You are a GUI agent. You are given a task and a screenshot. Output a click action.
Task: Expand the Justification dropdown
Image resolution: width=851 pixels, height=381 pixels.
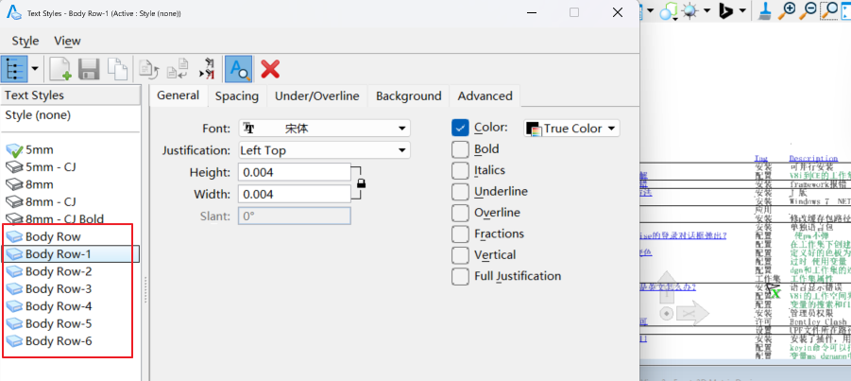click(323, 150)
